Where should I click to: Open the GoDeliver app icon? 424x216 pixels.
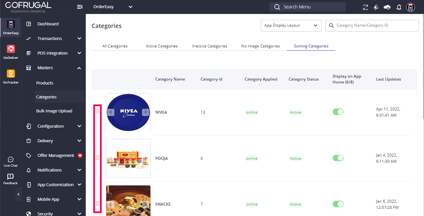[11, 49]
